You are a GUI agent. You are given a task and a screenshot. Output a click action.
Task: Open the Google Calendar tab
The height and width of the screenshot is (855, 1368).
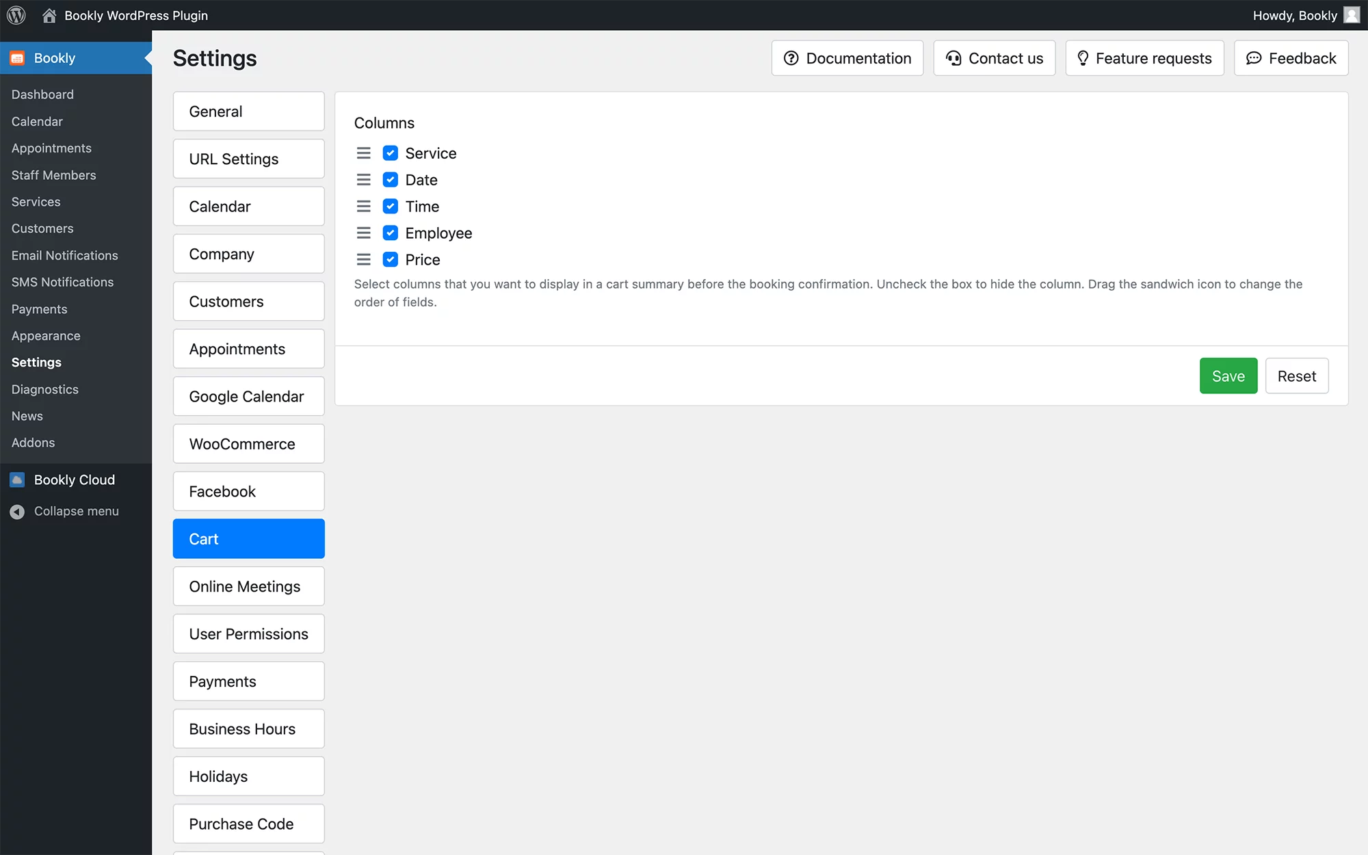[249, 397]
